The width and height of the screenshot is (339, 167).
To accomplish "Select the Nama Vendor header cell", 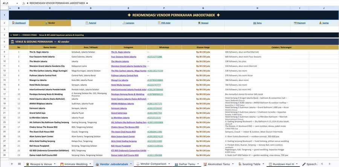I will pyautogui.click(x=50, y=47).
